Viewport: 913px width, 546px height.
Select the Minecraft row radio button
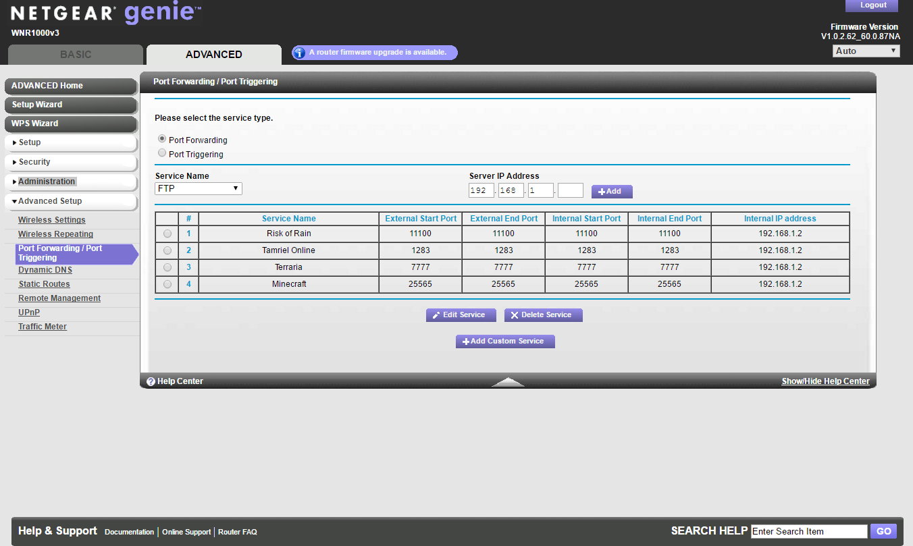coord(167,284)
